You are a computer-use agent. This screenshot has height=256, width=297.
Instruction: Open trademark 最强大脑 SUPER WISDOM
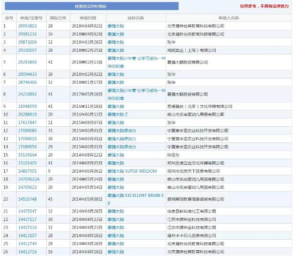click(x=132, y=171)
